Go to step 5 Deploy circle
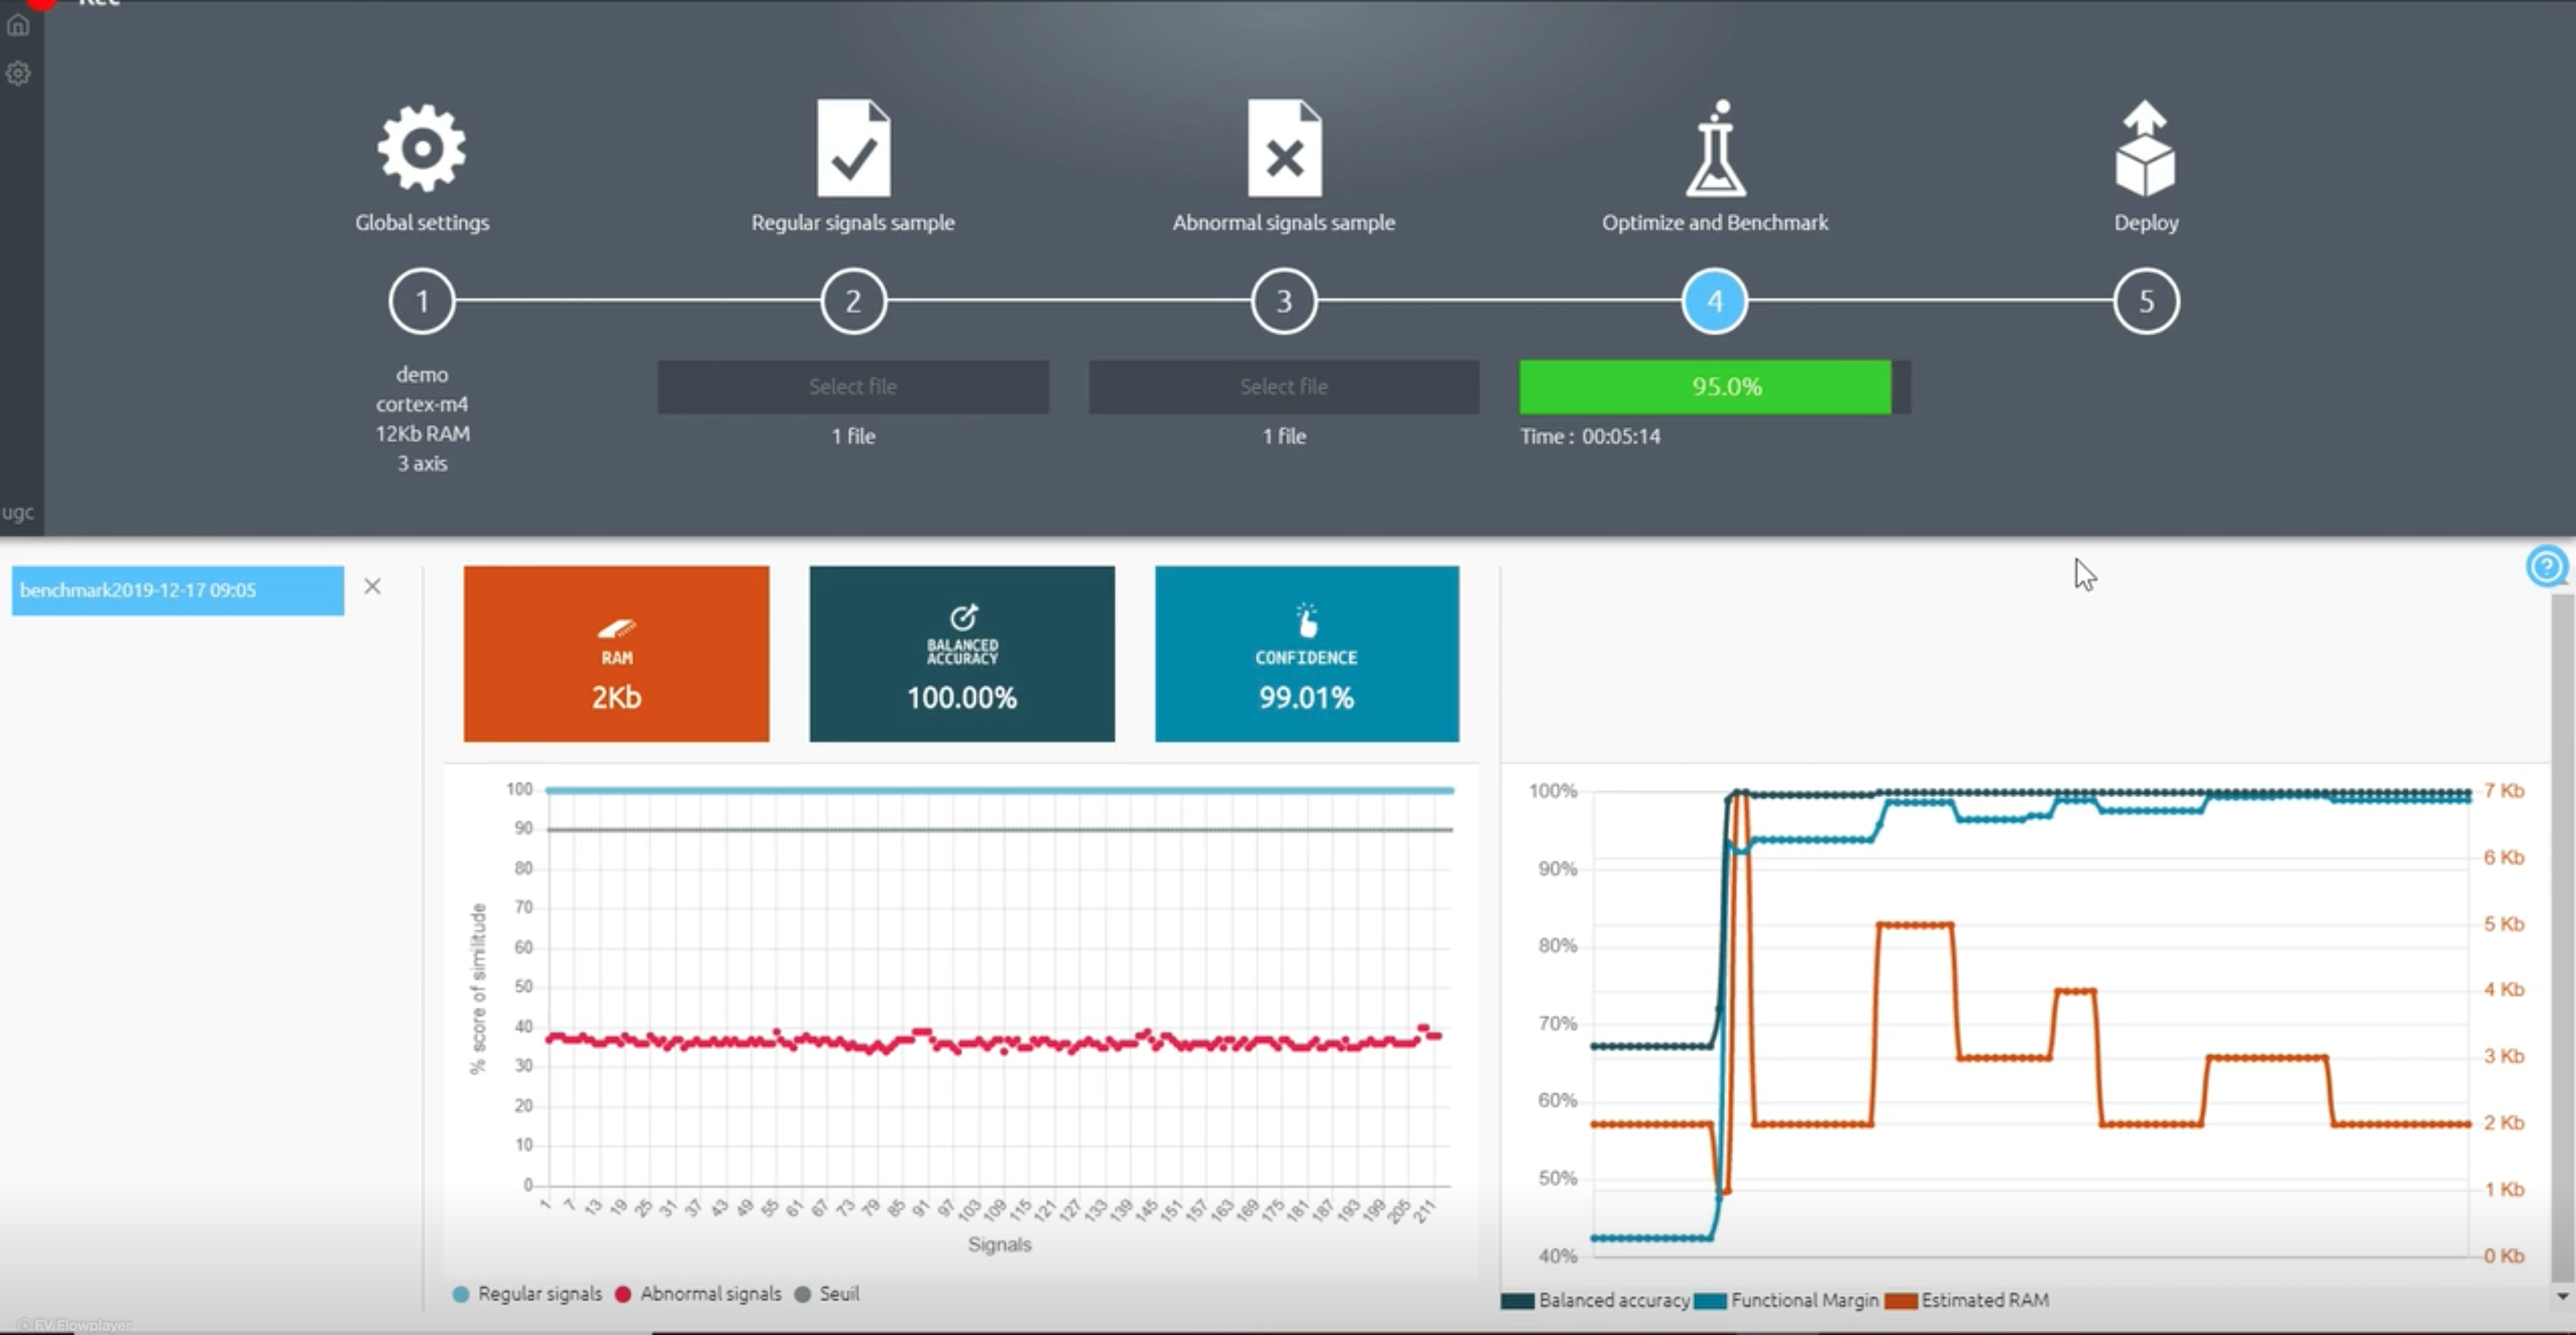 2145,300
